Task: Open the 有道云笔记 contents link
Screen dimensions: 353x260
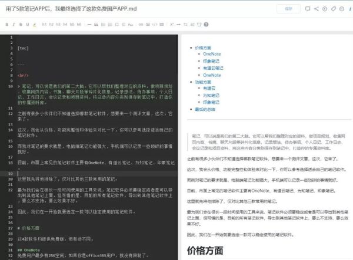Action: pos(213,68)
